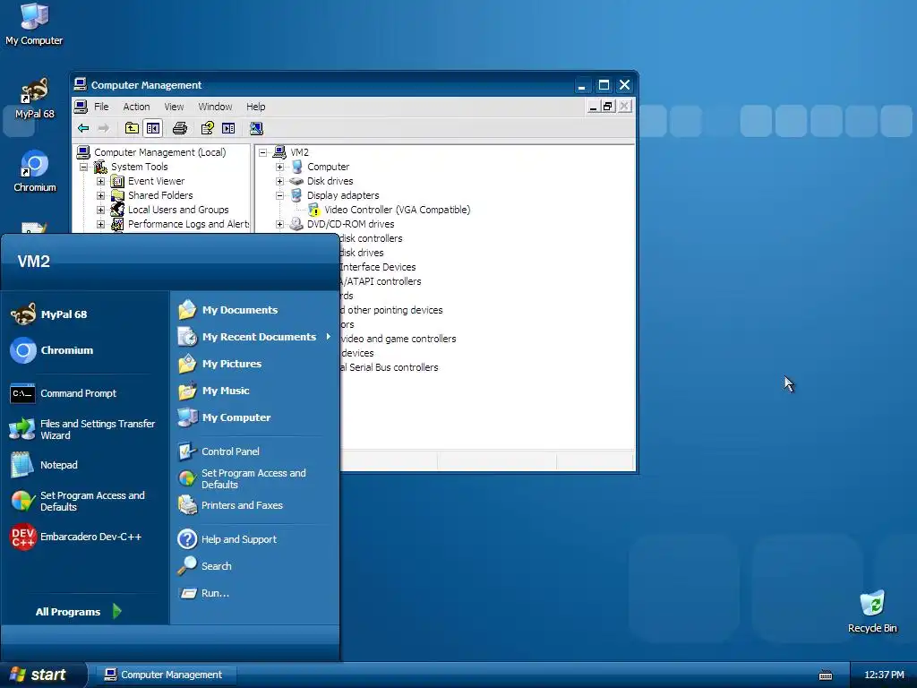Open the Window menu
Image resolution: width=917 pixels, height=688 pixels.
coord(215,107)
